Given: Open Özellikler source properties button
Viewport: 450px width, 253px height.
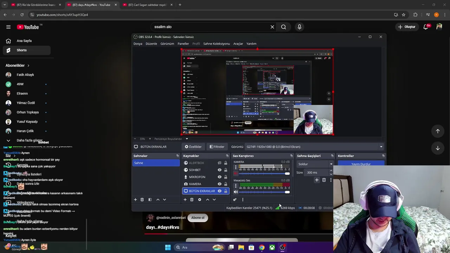Looking at the screenshot, I should coord(193,147).
